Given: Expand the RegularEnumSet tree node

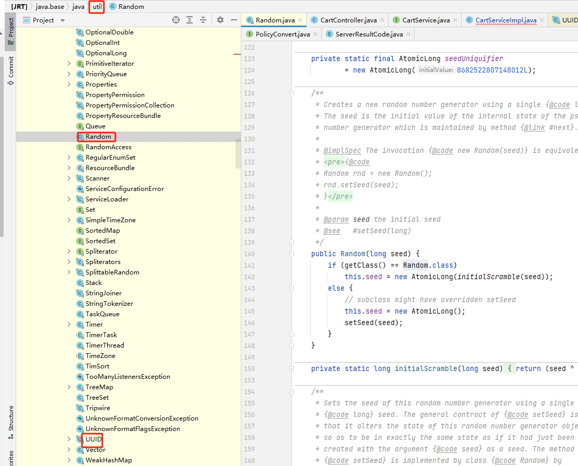Looking at the screenshot, I should coord(69,157).
